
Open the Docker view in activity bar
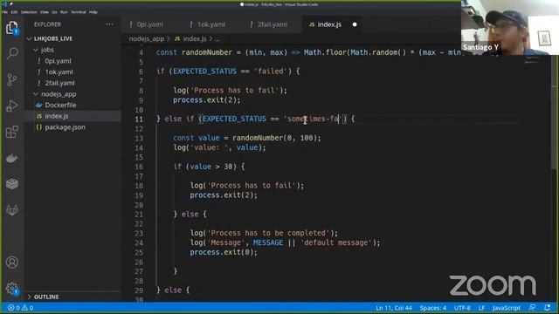point(11,158)
